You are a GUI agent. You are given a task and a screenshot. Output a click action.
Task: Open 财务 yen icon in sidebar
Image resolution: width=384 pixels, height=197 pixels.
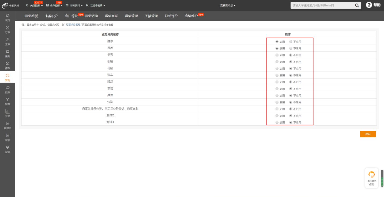[x=7, y=102]
